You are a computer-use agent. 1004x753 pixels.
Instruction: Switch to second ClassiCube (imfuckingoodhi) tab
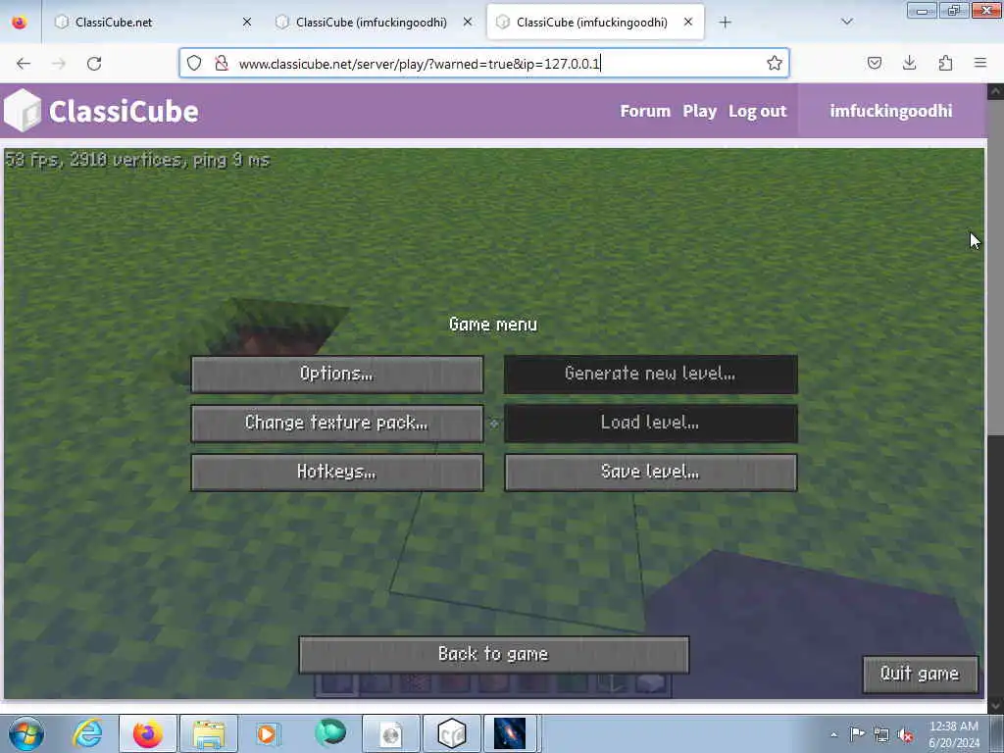[x=372, y=23]
